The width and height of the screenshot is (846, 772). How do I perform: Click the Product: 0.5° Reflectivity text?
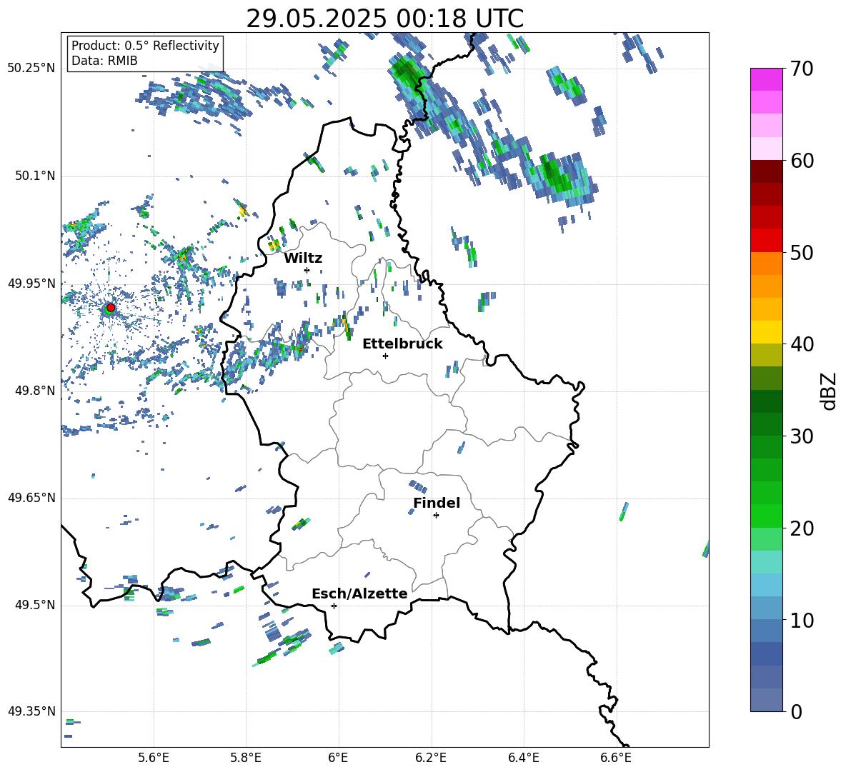coord(145,45)
